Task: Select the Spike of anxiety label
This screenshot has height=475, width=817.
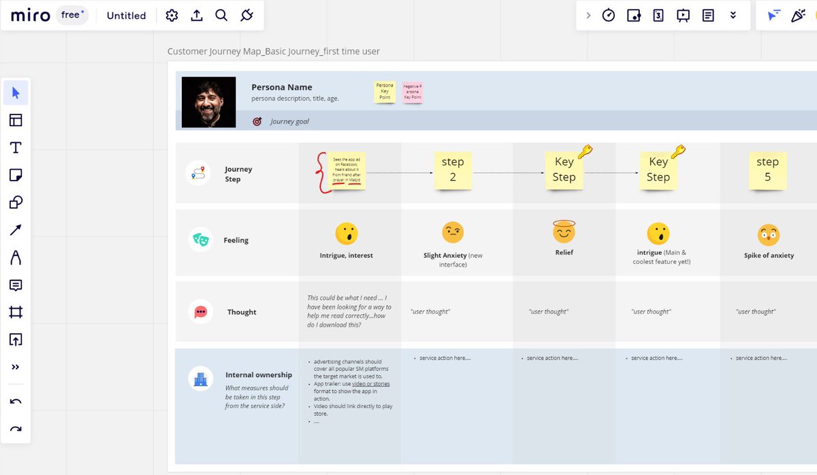Action: tap(769, 256)
